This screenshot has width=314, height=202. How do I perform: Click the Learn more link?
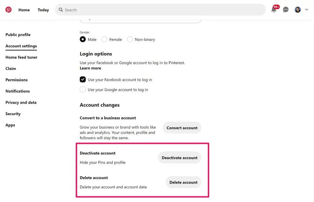coord(90,68)
